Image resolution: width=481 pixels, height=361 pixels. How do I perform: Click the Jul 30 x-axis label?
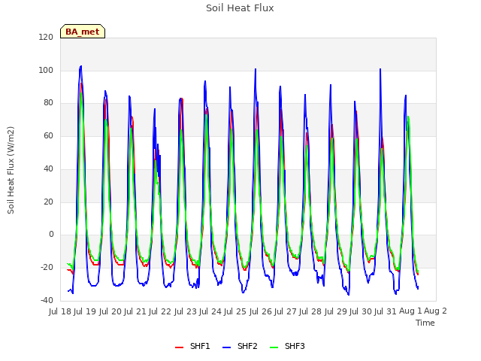tap(361, 311)
